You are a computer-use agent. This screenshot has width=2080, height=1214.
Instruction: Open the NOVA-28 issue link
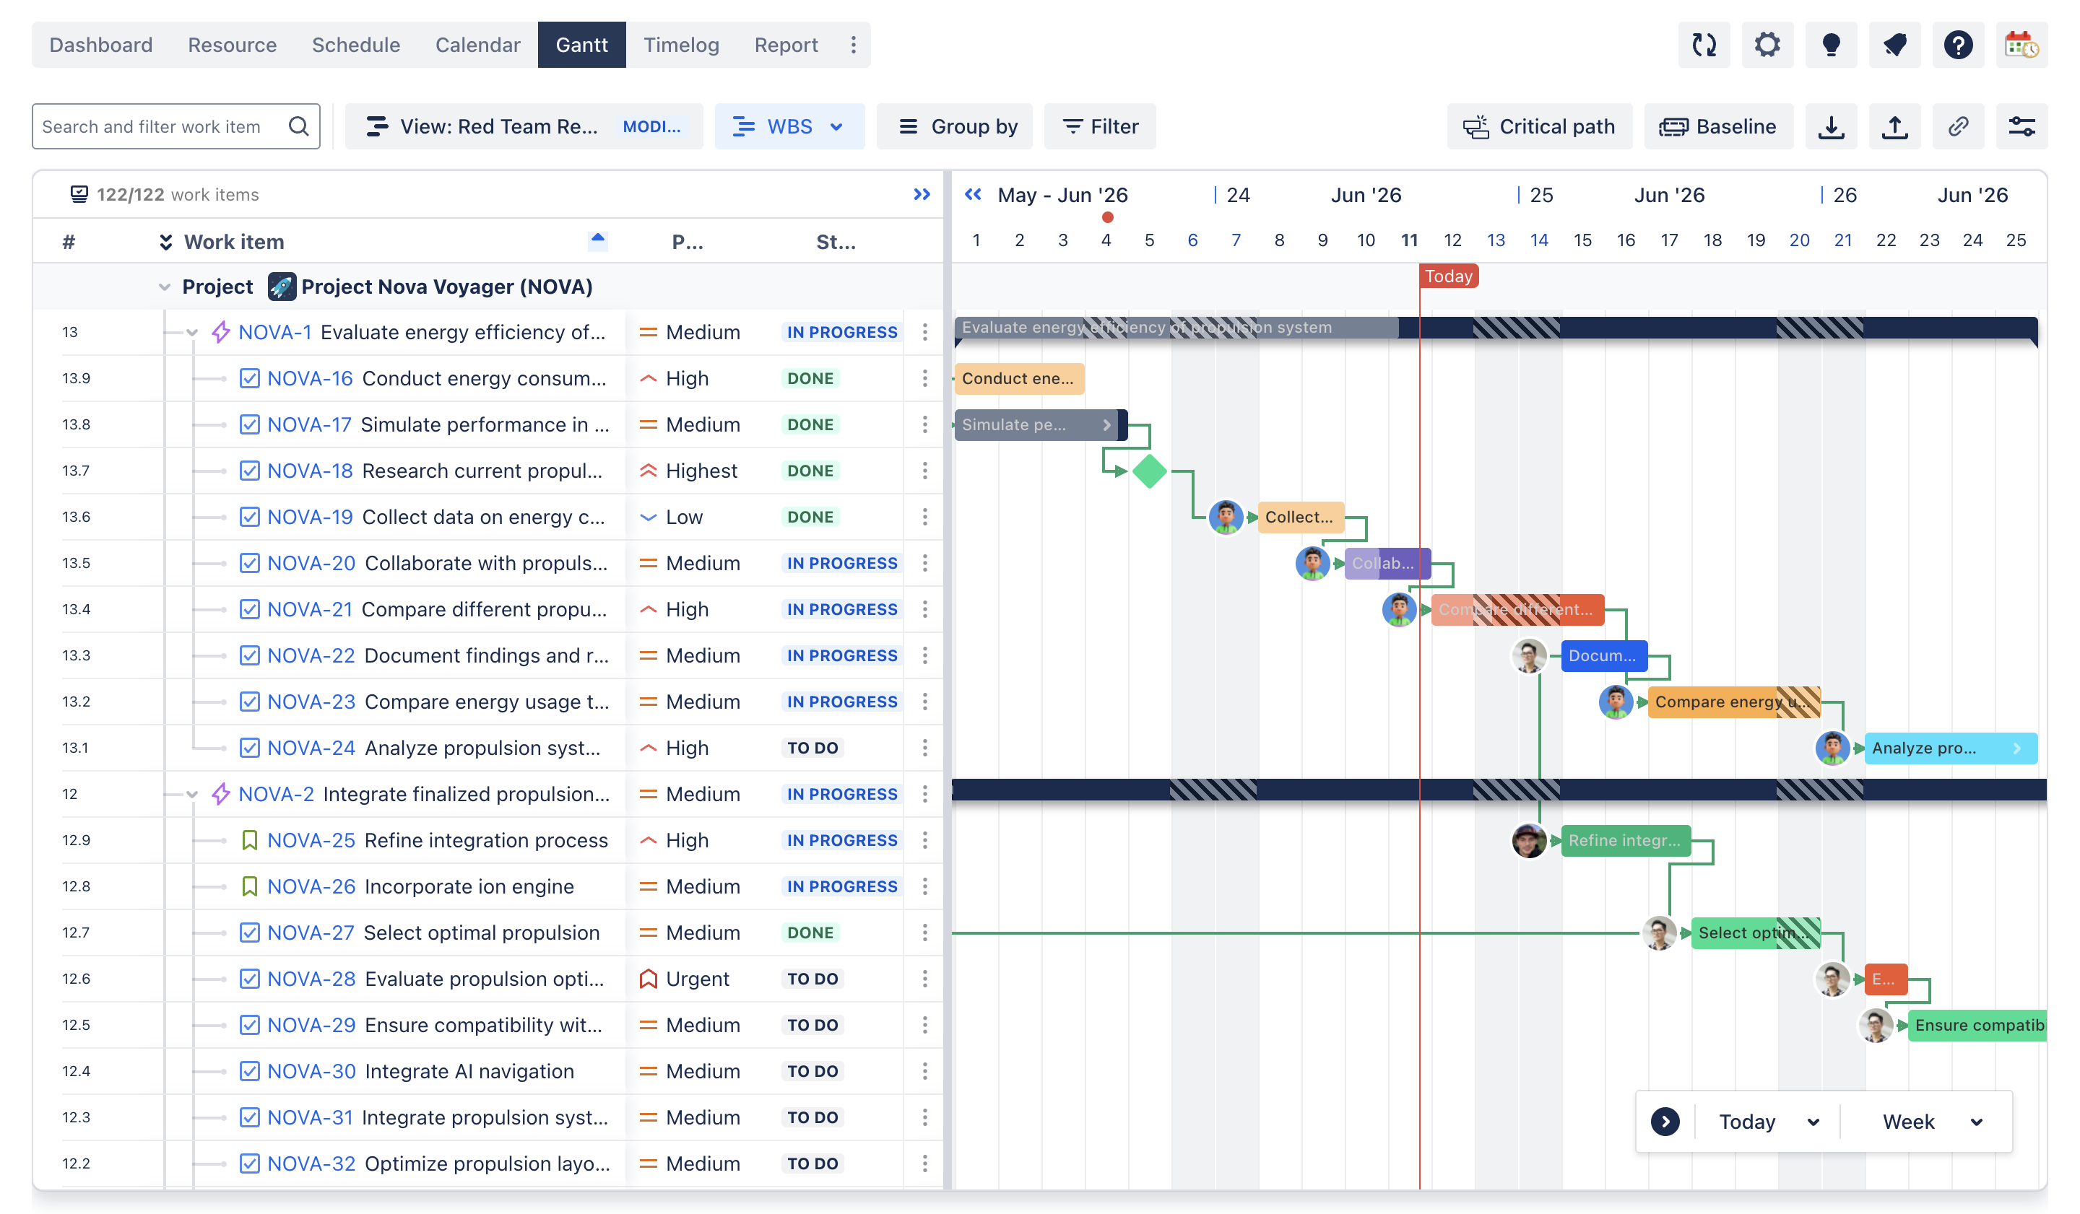(311, 979)
